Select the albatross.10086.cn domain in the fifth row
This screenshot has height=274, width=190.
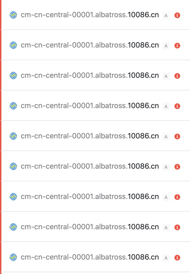pyautogui.click(x=90, y=136)
